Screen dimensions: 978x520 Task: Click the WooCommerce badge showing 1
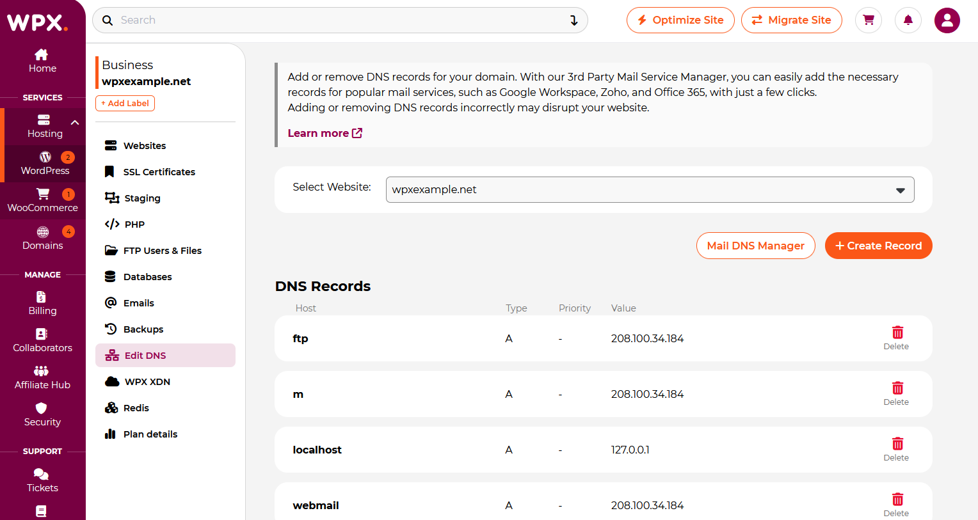(68, 194)
